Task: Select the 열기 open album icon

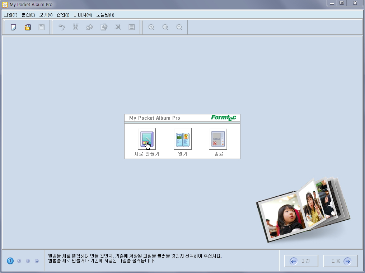Action: [x=183, y=139]
